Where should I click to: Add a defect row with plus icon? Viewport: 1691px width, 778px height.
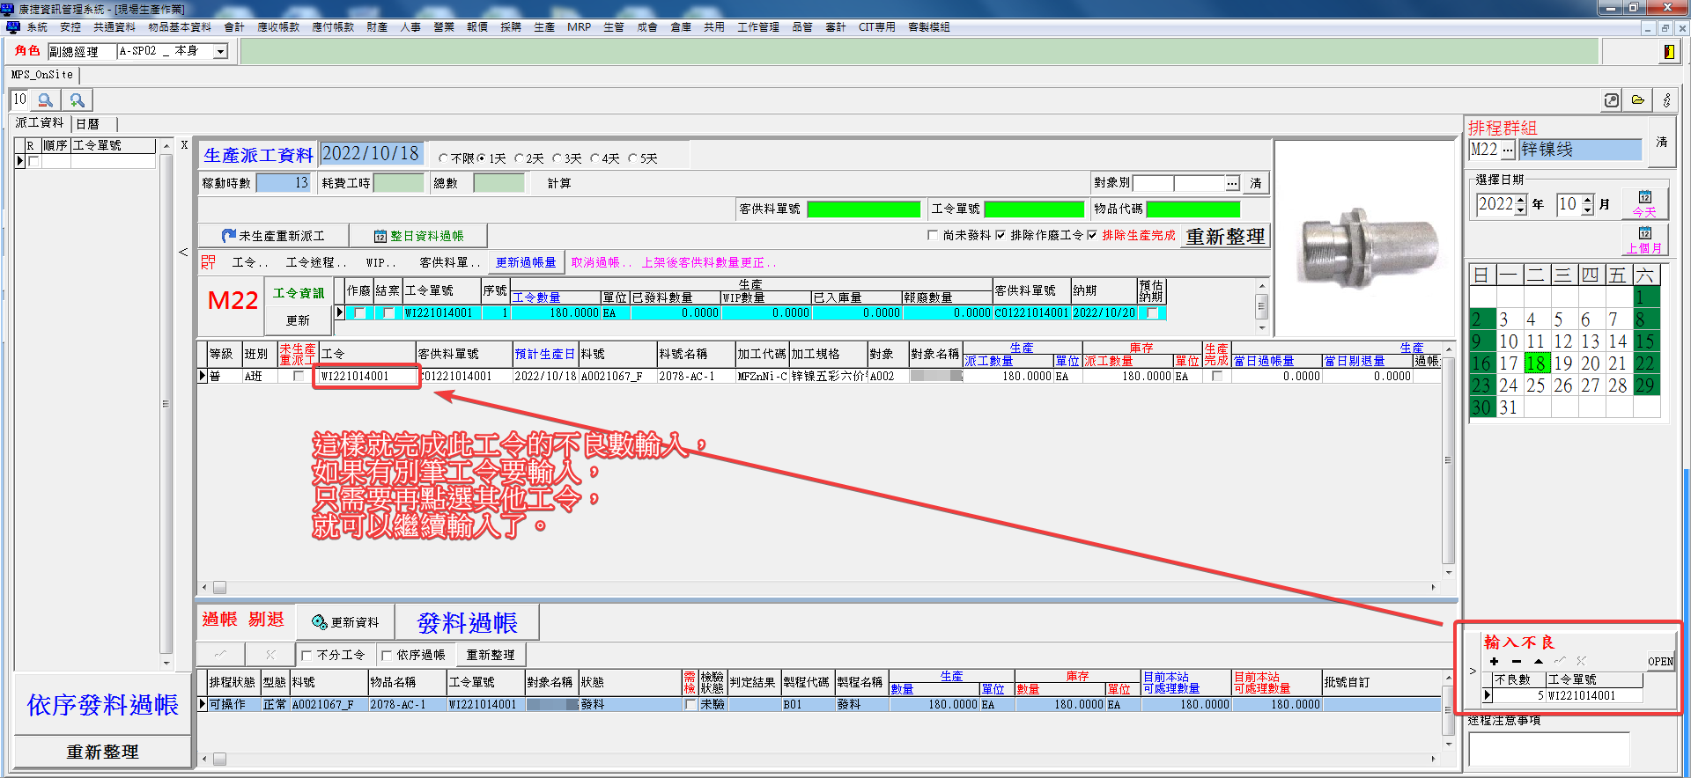(x=1494, y=661)
